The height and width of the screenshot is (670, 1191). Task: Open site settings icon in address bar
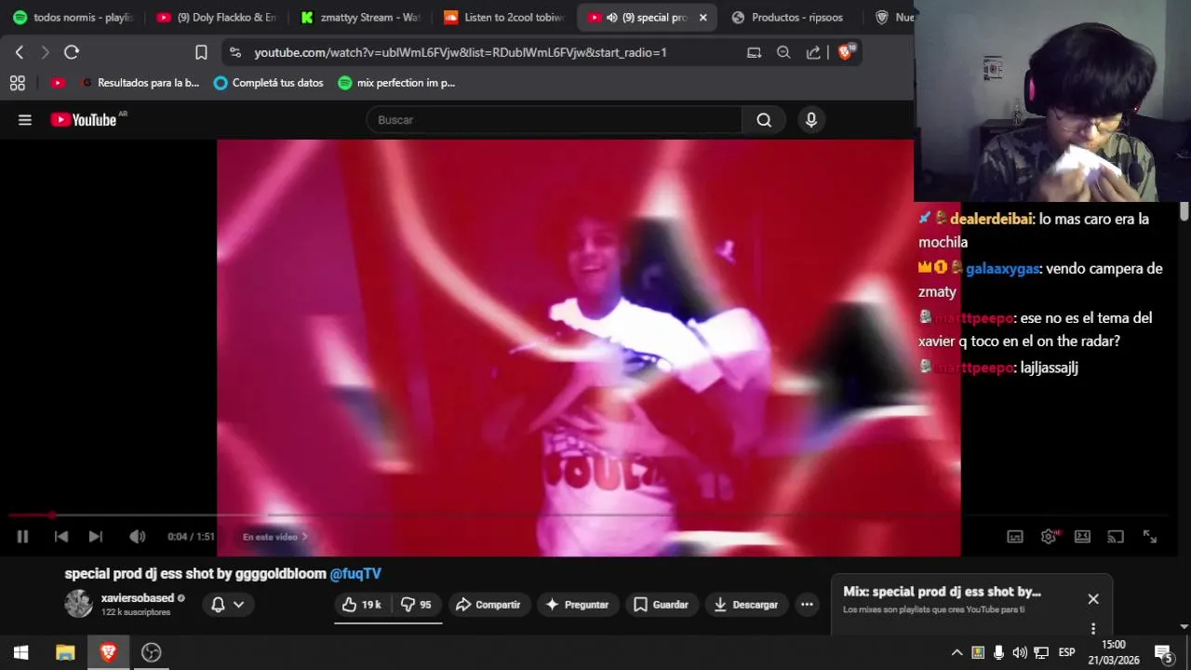pyautogui.click(x=234, y=53)
